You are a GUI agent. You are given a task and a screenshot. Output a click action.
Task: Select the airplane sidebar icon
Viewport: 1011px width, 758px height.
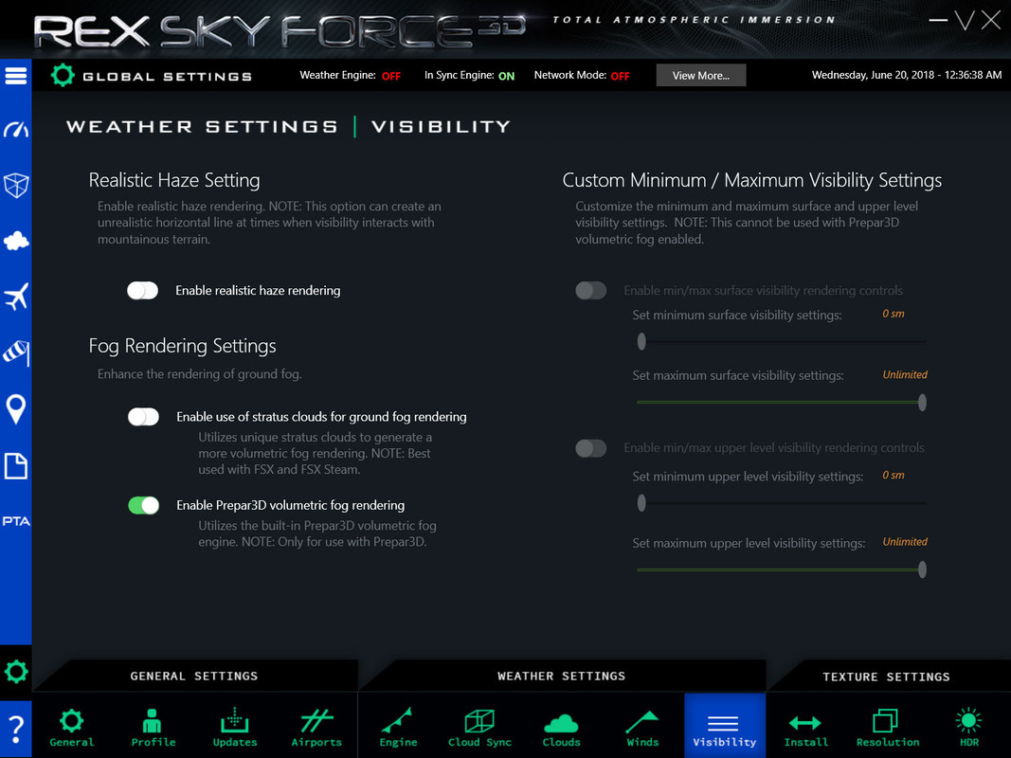tap(15, 297)
